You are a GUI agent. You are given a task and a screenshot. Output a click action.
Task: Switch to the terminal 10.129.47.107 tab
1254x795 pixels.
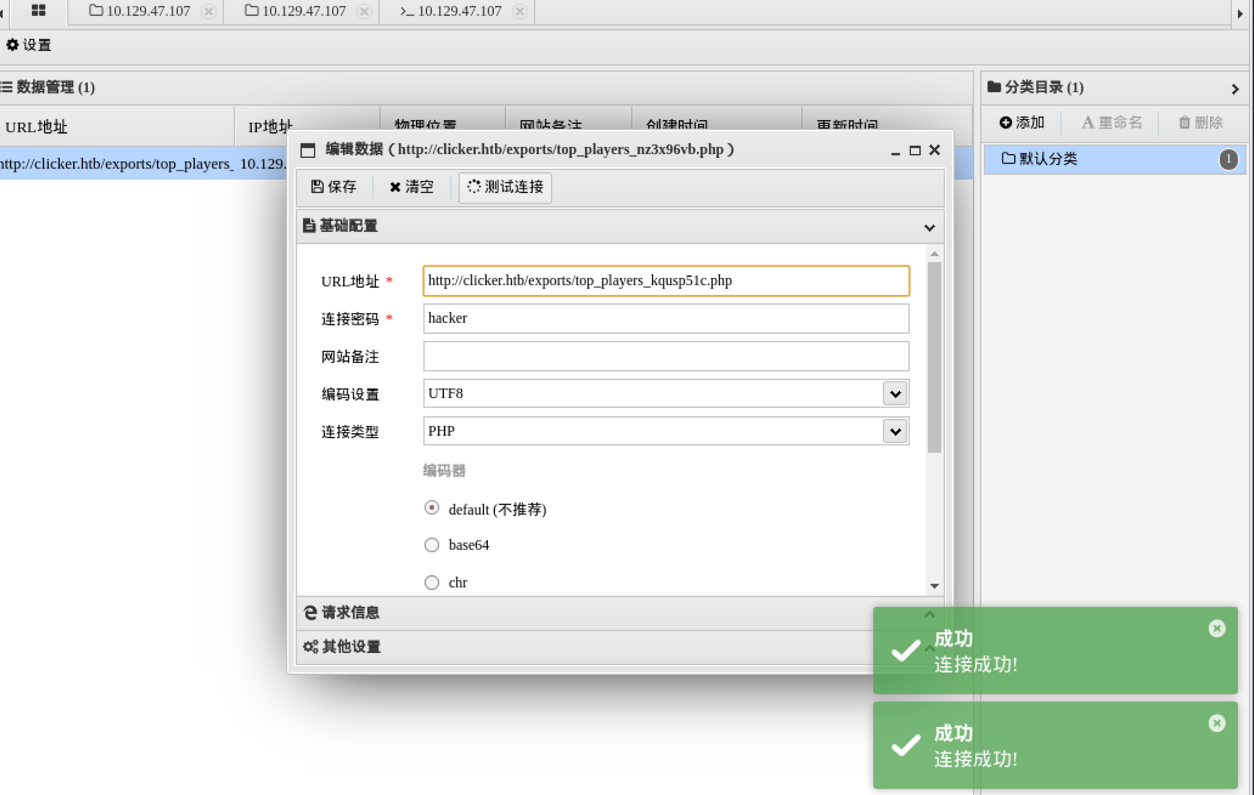pos(452,11)
